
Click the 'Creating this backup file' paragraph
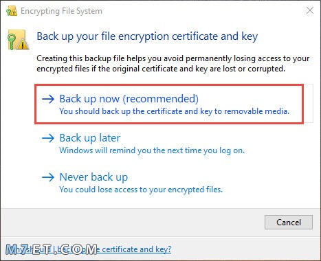click(173, 63)
